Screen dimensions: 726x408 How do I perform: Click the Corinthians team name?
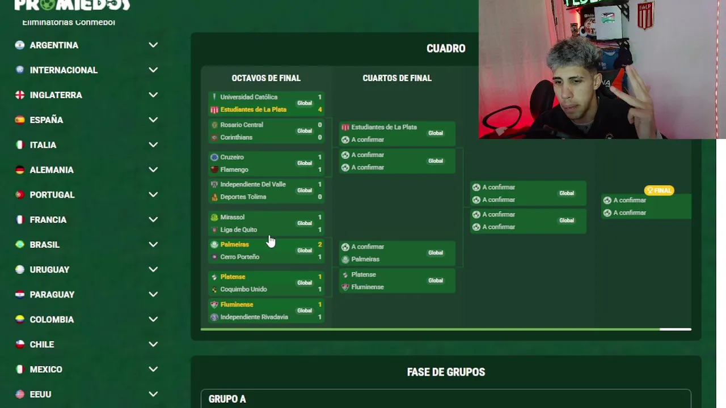coord(237,137)
